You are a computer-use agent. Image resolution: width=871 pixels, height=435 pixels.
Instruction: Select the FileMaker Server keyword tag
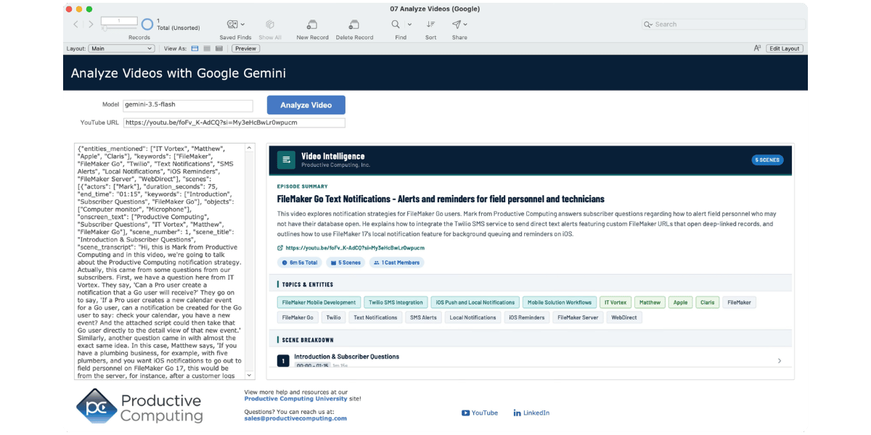coord(578,318)
